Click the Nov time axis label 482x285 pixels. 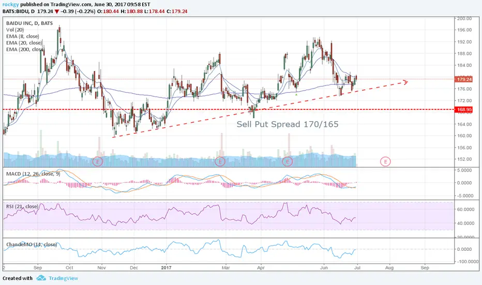101,267
